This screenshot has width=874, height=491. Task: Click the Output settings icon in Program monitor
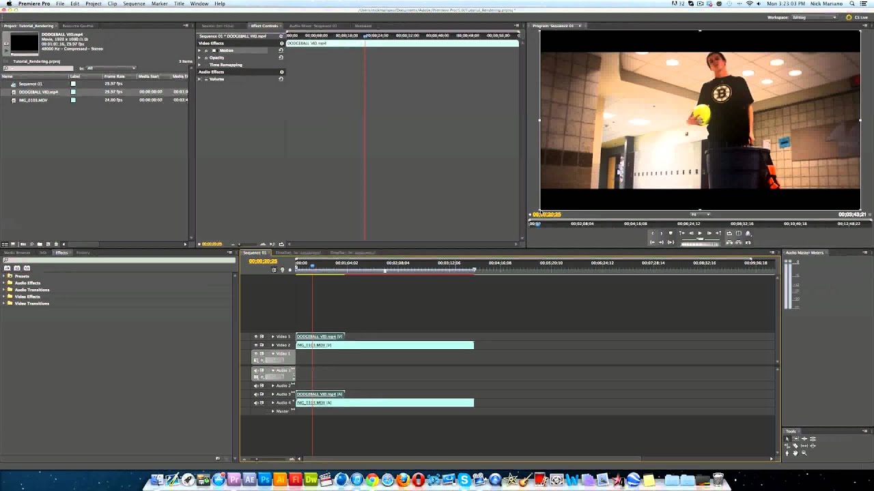click(x=748, y=233)
